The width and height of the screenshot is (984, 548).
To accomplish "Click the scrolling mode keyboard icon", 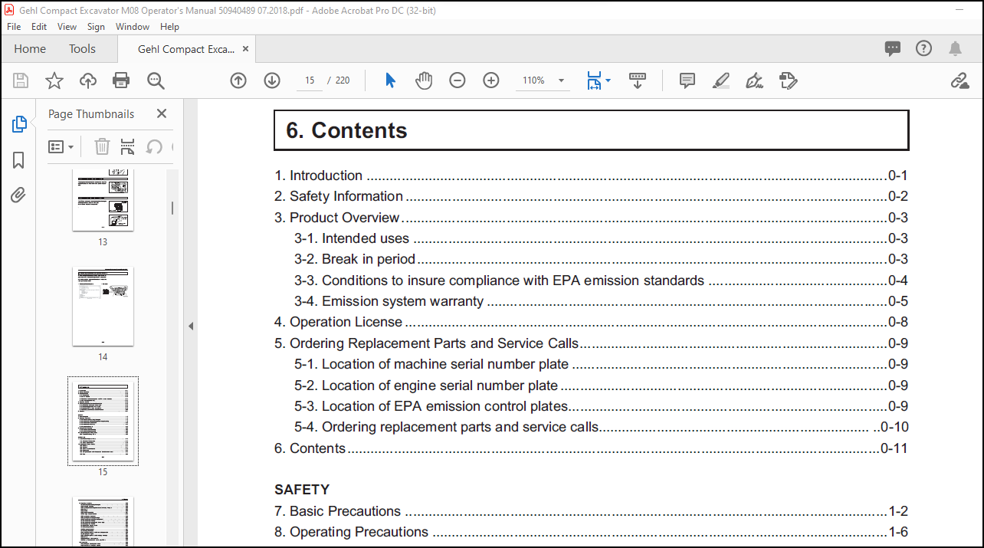I will (x=638, y=80).
